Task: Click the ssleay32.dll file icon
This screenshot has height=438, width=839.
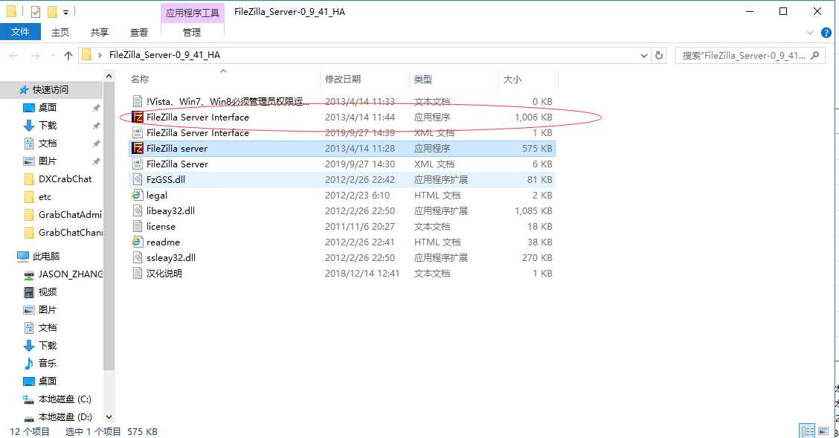Action: pyautogui.click(x=138, y=258)
